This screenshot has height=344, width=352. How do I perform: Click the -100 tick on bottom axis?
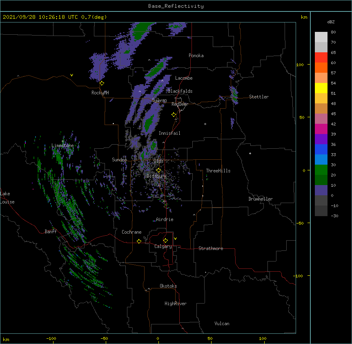coord(51,338)
